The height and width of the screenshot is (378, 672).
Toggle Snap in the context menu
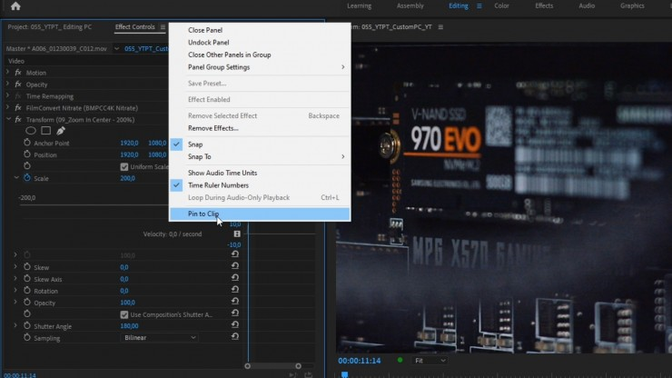[260, 144]
